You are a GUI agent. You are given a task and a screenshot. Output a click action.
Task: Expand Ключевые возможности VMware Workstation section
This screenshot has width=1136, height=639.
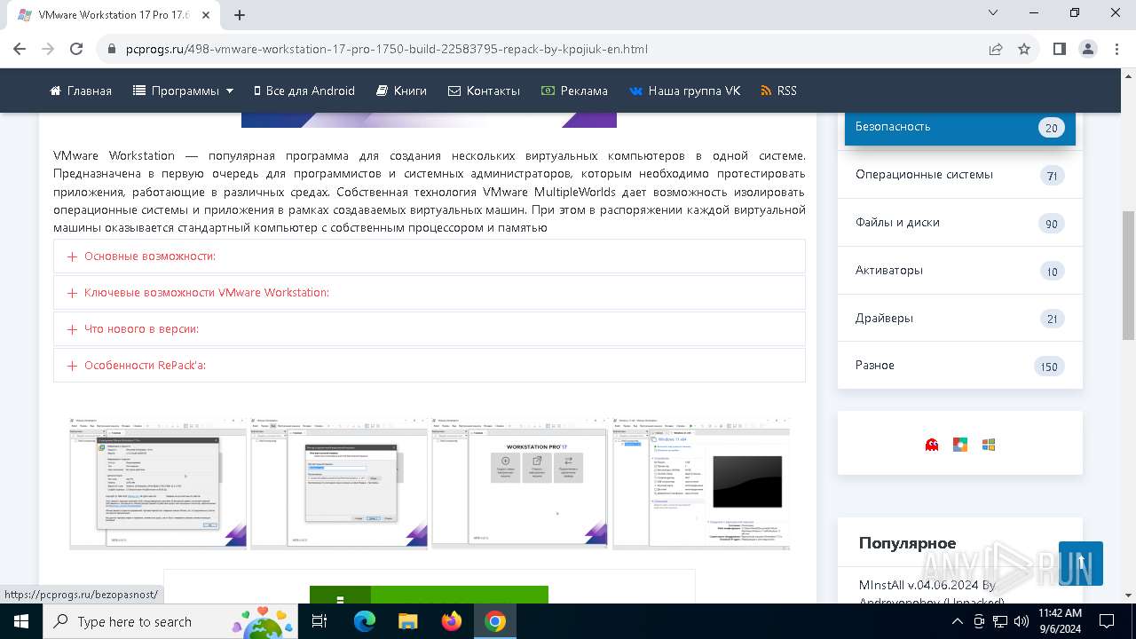coord(430,293)
